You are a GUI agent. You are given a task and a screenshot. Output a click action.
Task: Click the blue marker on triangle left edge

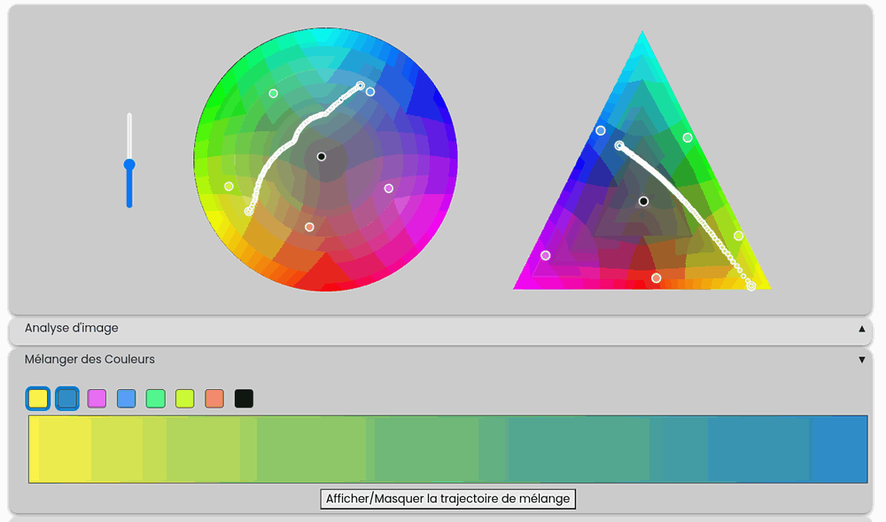[x=601, y=130]
